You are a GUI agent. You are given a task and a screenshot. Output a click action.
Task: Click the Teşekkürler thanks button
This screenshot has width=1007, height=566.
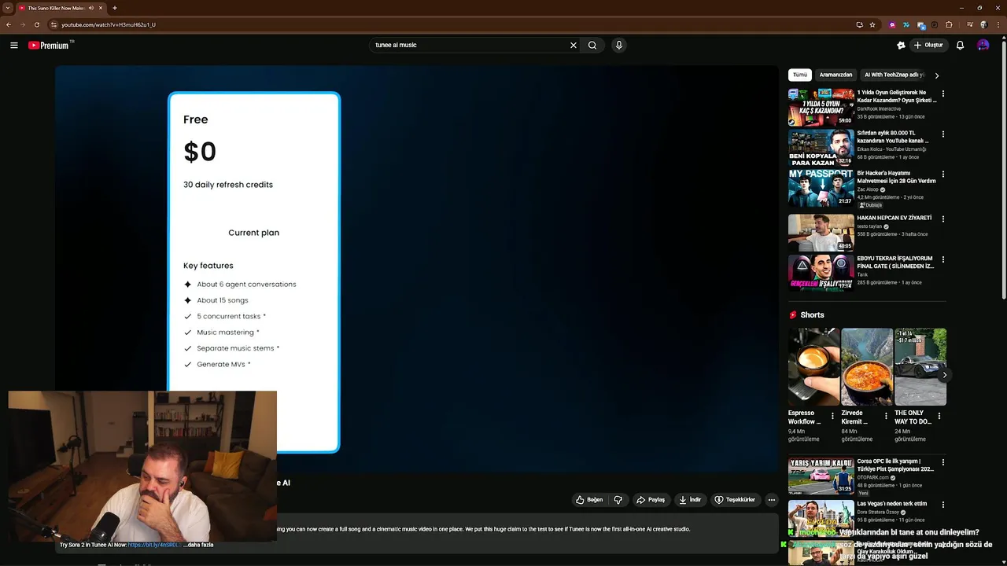pyautogui.click(x=735, y=499)
